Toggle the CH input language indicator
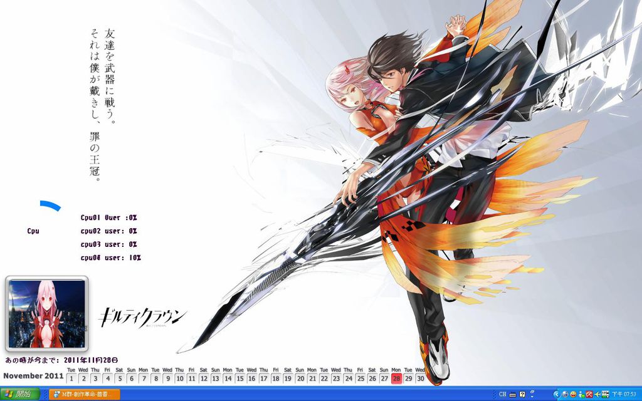 pos(502,395)
